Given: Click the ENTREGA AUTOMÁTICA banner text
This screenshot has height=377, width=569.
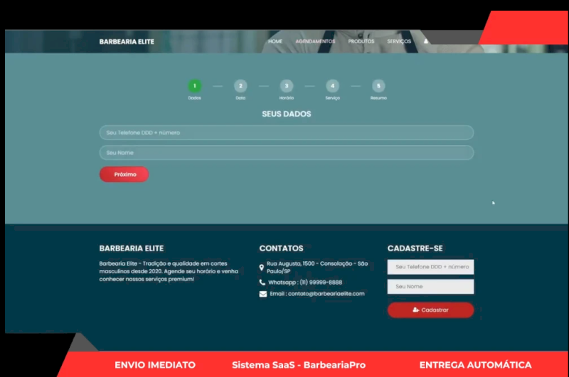Looking at the screenshot, I should point(475,365).
